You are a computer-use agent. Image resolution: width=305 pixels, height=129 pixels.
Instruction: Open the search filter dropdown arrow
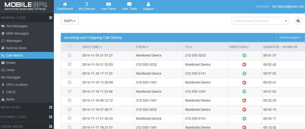[x=286, y=21]
